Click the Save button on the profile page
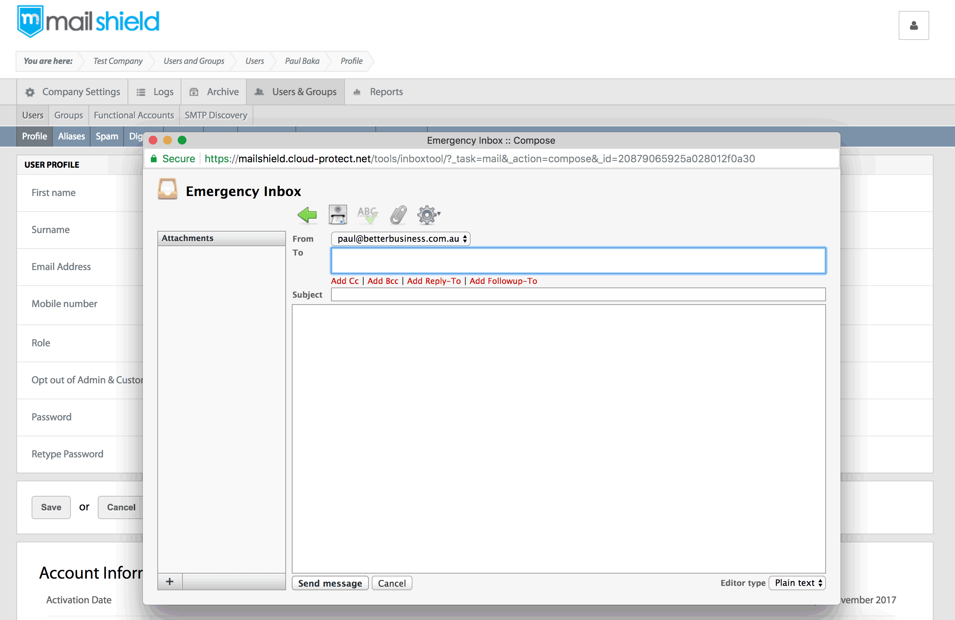The height and width of the screenshot is (620, 955). click(x=51, y=507)
